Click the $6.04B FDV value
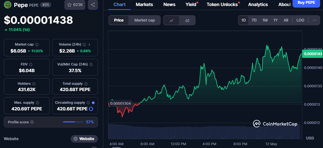The width and height of the screenshot is (323, 148). [x=27, y=71]
